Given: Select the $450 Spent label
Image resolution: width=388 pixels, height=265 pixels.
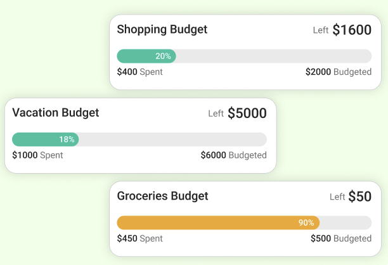Looking at the screenshot, I should pos(139,239).
